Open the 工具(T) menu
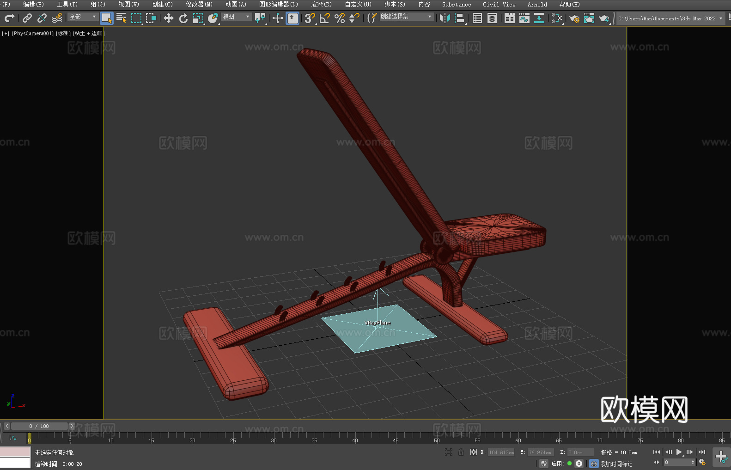Screen dimensions: 731x470 coord(67,4)
